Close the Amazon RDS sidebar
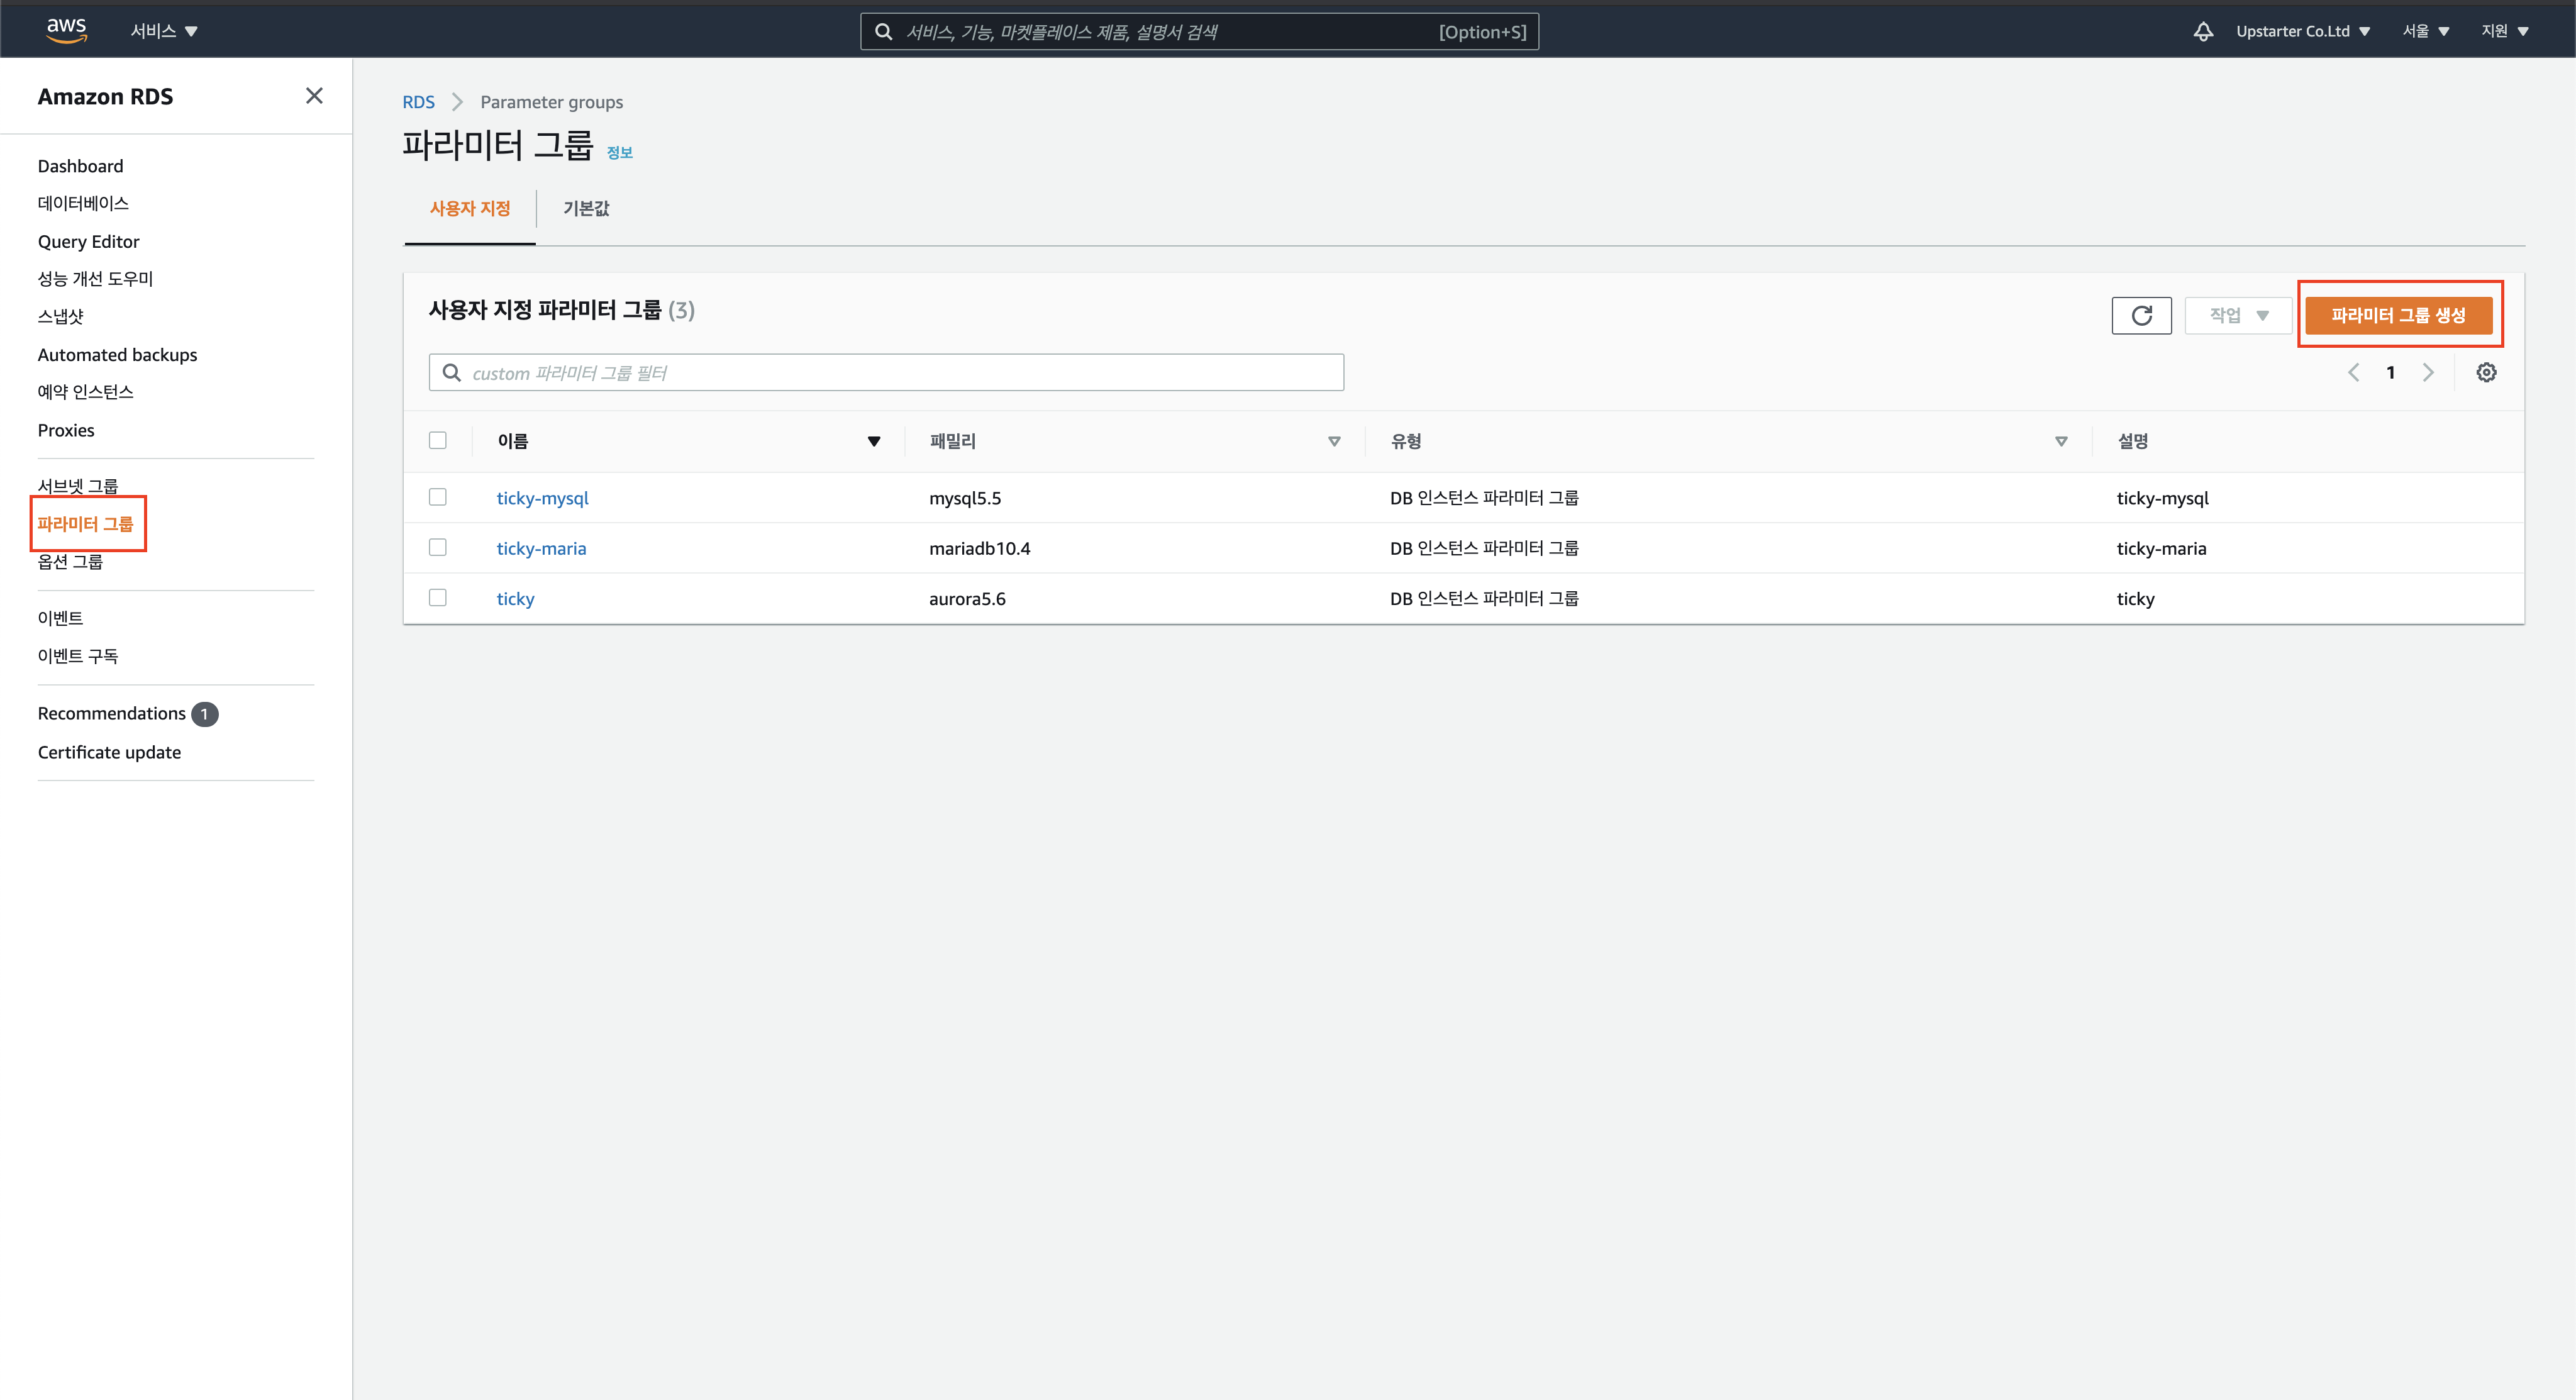The height and width of the screenshot is (1400, 2576). click(314, 96)
